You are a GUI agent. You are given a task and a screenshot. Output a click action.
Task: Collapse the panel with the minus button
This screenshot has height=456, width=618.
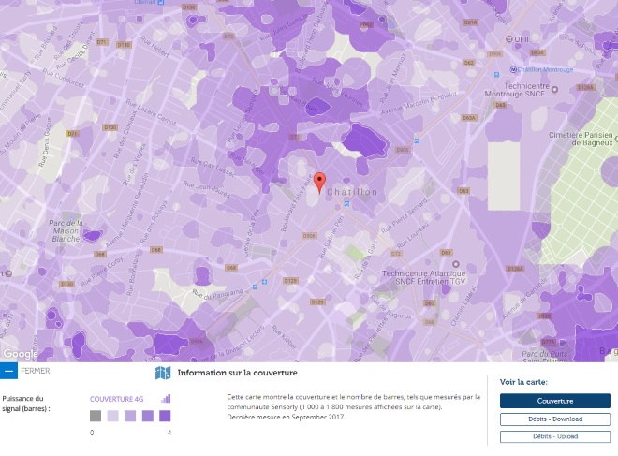tap(8, 372)
